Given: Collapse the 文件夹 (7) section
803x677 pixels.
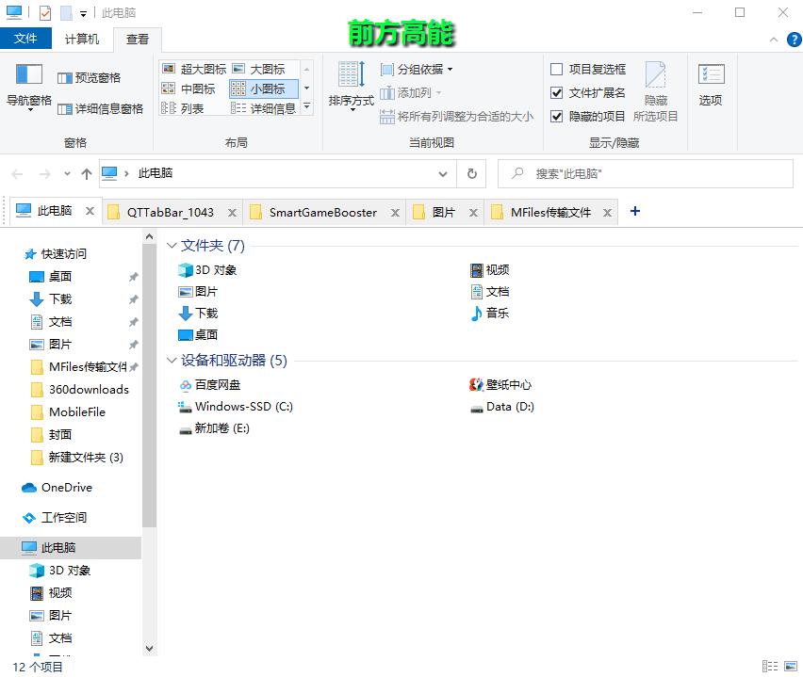Looking at the screenshot, I should click(x=172, y=245).
